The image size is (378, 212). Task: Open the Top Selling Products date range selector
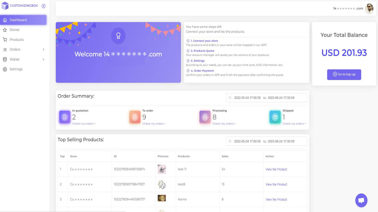[x=266, y=141]
